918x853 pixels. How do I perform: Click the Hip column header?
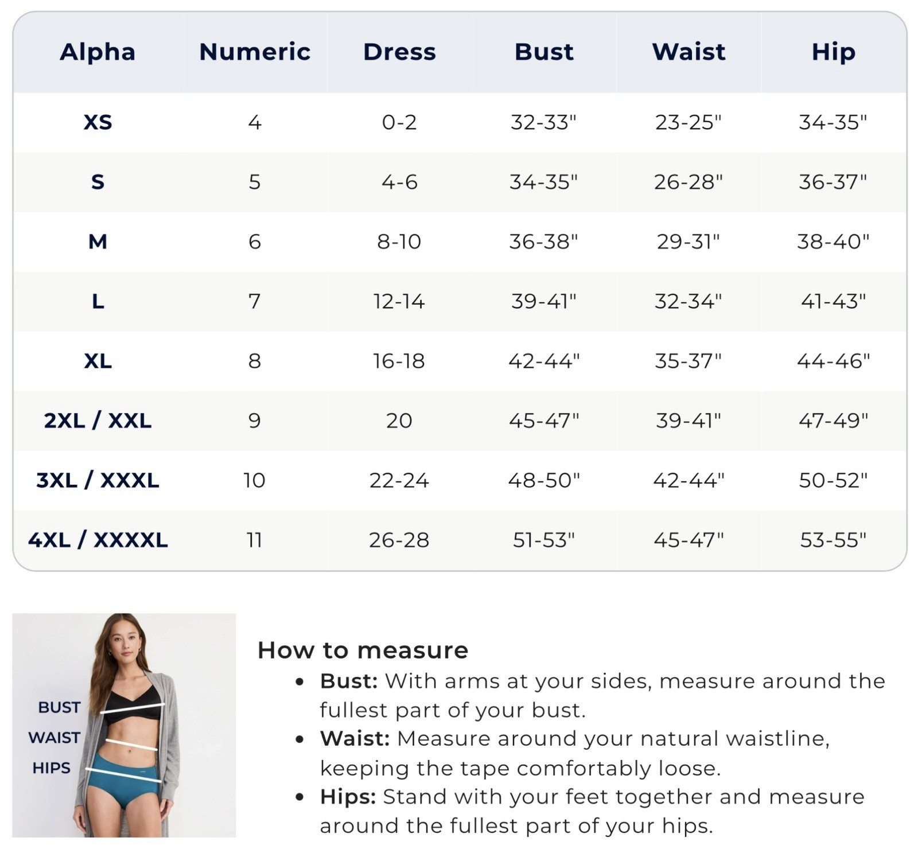(833, 52)
